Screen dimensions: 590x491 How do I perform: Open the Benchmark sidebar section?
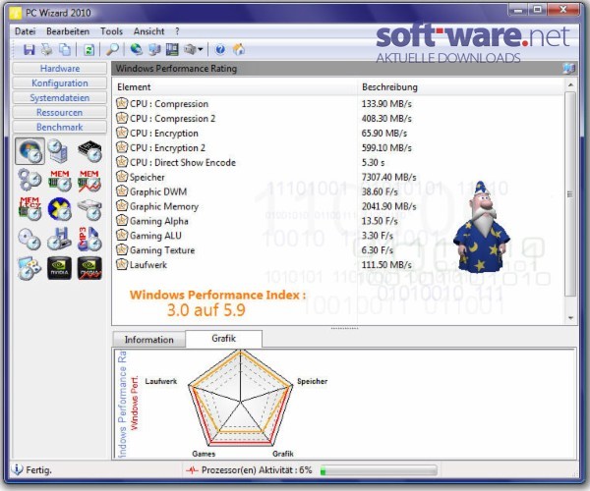coord(60,127)
